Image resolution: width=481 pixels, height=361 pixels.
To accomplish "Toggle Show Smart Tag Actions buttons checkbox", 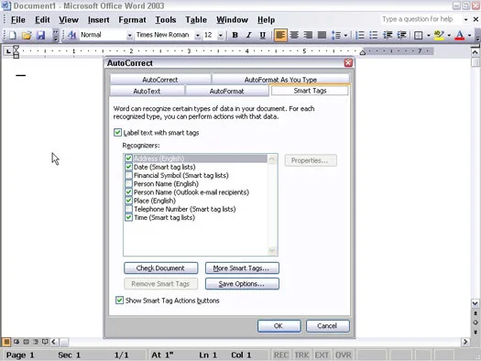I will pos(120,300).
